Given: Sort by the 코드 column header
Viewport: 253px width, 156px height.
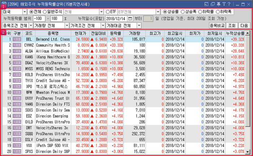Looking at the screenshot, I should point(29,33).
